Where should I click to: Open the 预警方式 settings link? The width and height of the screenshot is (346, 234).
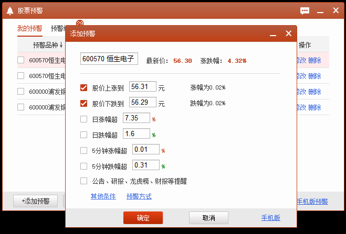[139, 196]
